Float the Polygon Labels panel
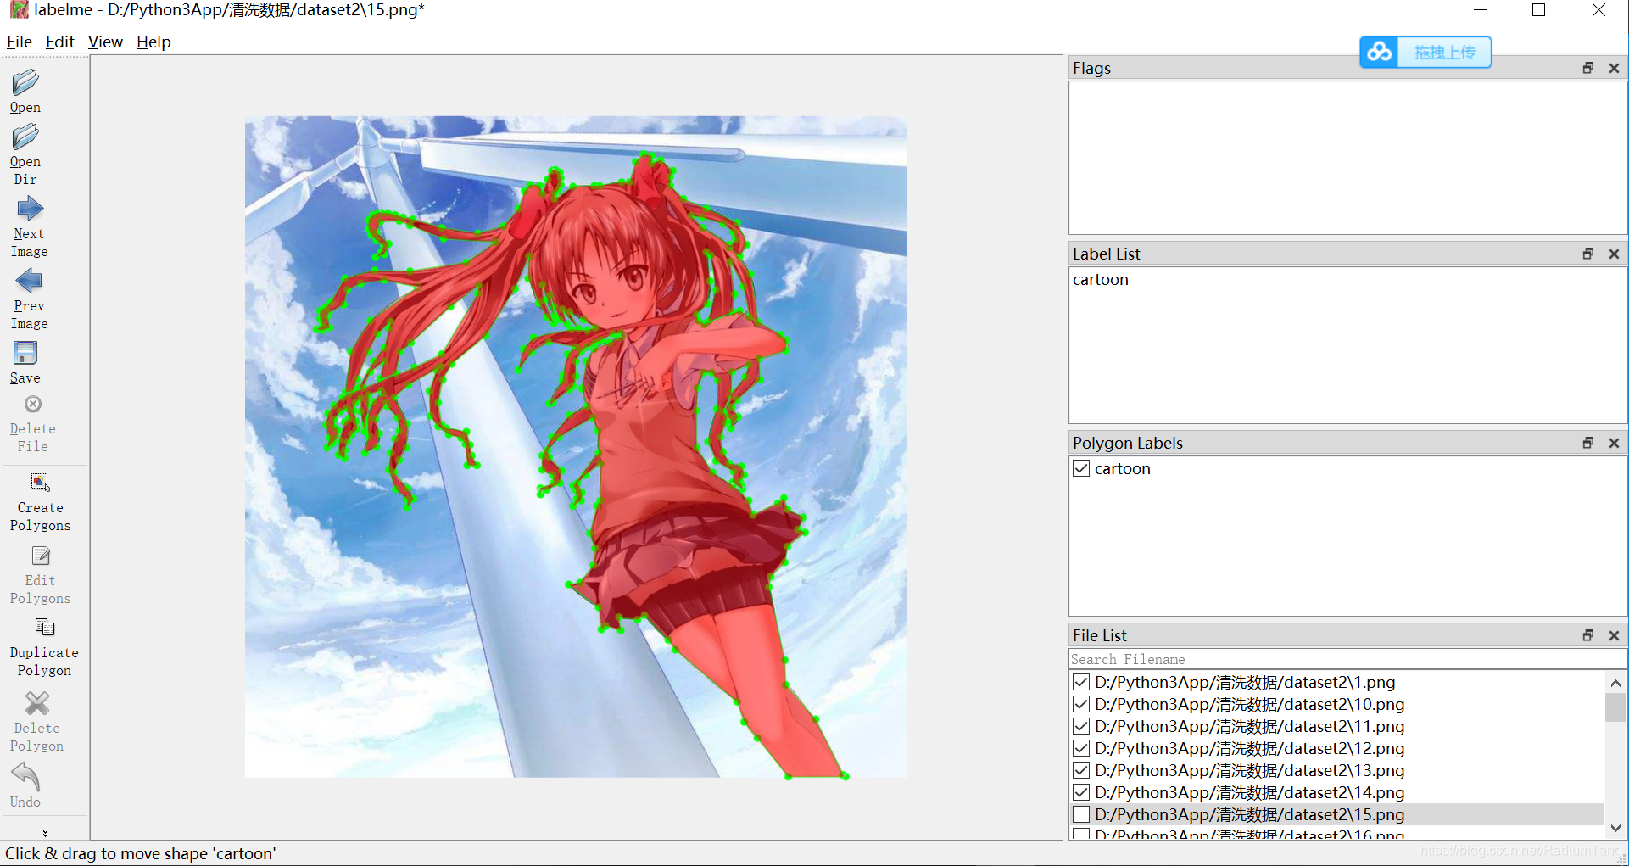The image size is (1629, 866). 1588,443
